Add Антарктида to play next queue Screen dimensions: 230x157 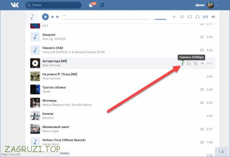pos(195,64)
